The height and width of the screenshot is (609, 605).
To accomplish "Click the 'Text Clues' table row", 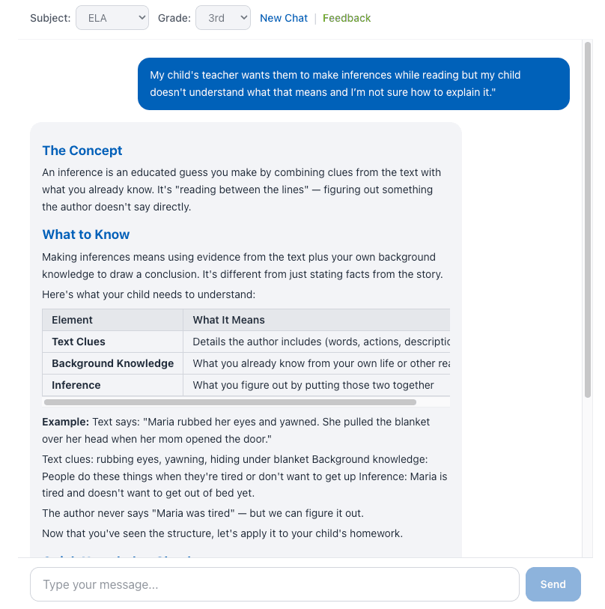I will click(79, 342).
